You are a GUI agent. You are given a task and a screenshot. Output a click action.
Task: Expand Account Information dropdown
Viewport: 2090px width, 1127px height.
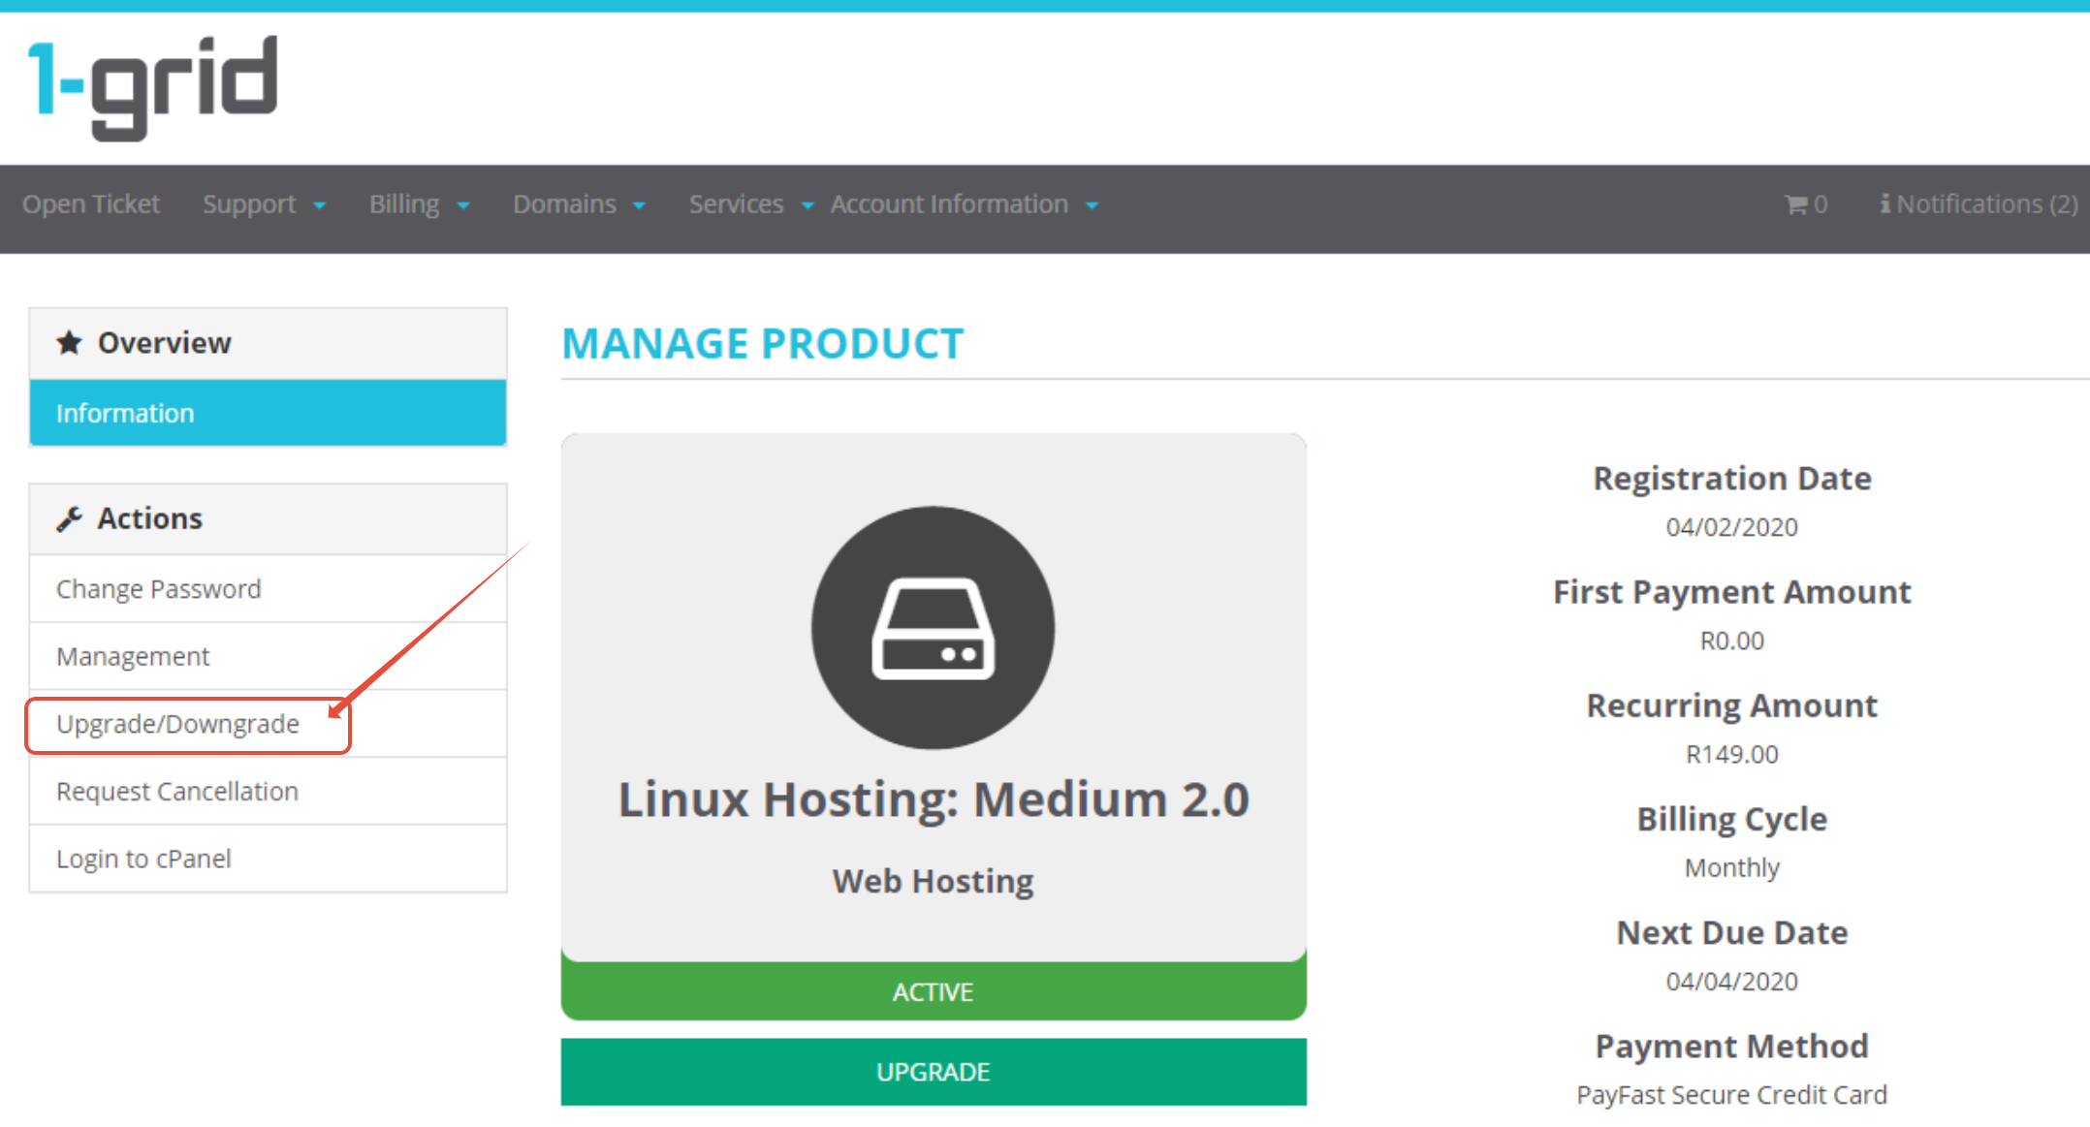coord(964,204)
